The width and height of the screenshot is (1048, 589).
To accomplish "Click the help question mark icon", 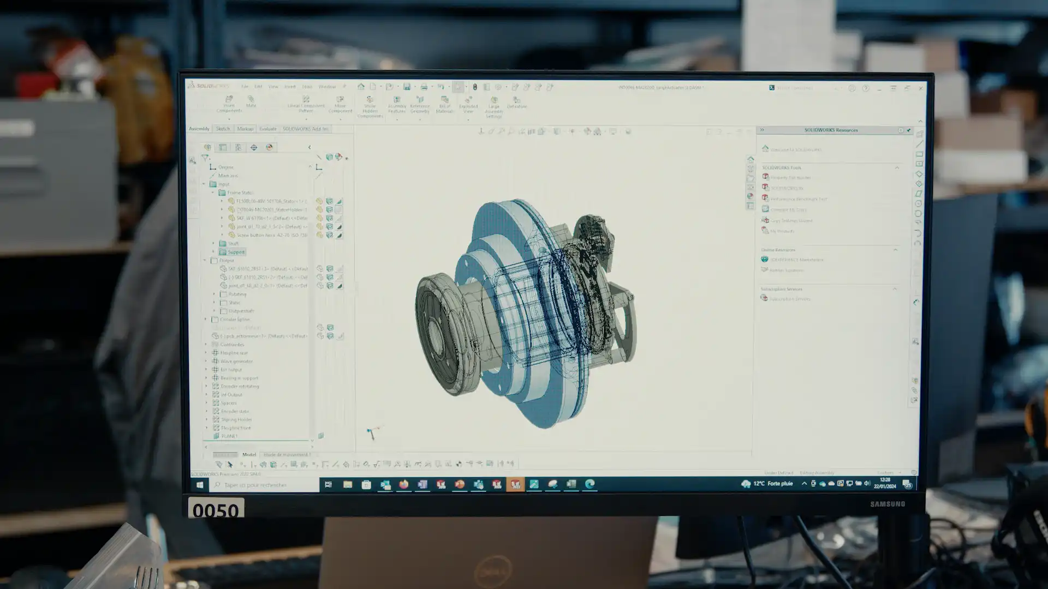I will pos(866,88).
